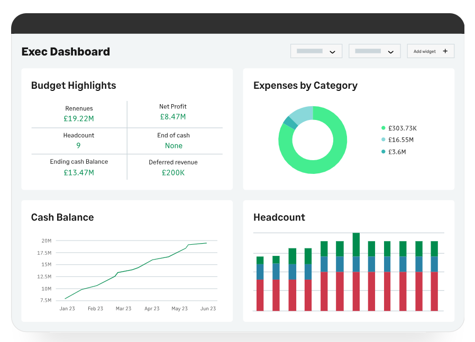The height and width of the screenshot is (342, 475).
Task: Open the leftmost header filter dropdown
Action: tap(316, 51)
